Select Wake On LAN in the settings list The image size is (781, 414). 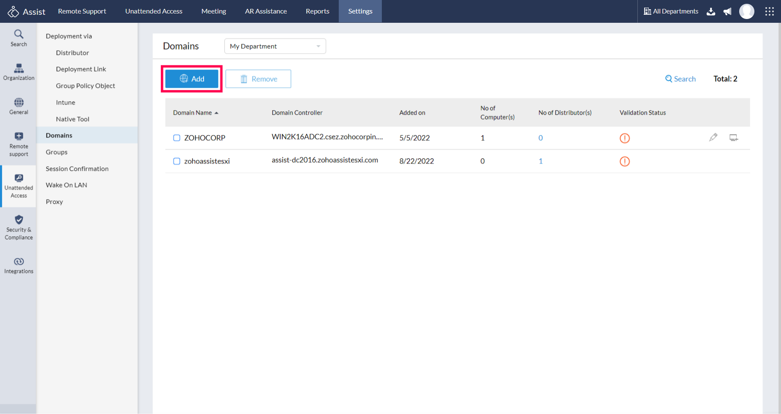coord(66,185)
